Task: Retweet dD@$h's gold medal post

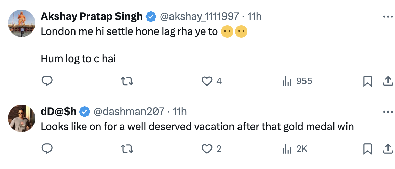Action: pos(127,149)
